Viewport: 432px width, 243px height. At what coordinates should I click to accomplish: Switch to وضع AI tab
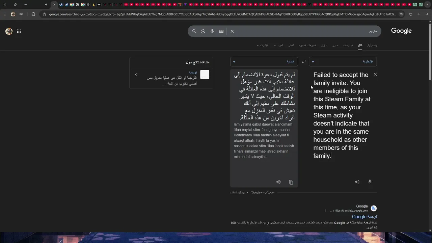coord(372,45)
